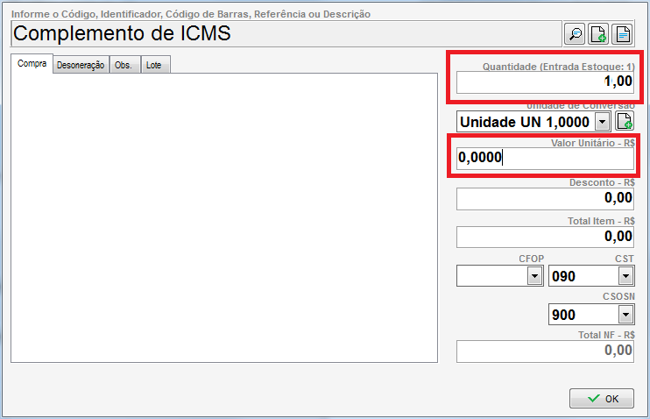The image size is (650, 419).
Task: Click the Quantidade input field
Action: coord(544,82)
